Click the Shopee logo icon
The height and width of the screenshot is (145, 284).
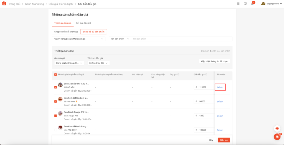(x=4, y=4)
